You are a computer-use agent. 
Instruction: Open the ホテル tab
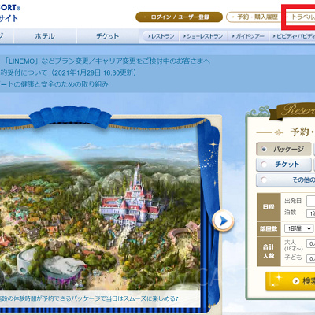click(x=45, y=36)
